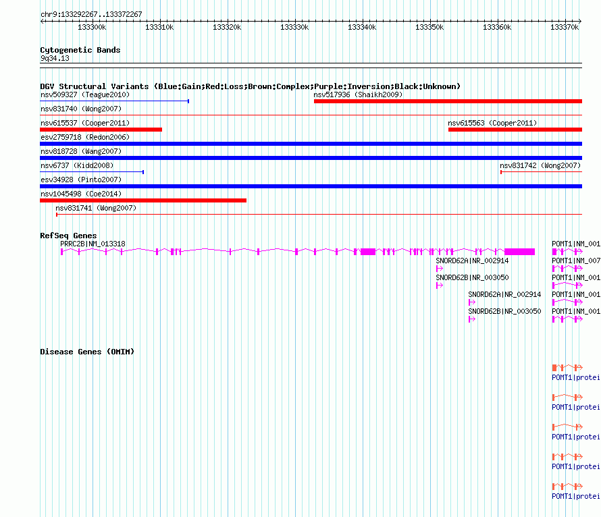This screenshot has height=517, width=601.
Task: Select the esv2759718 (Redon2006) variant label
Action: pos(85,137)
